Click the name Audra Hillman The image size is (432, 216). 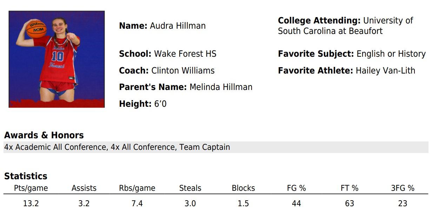178,26
